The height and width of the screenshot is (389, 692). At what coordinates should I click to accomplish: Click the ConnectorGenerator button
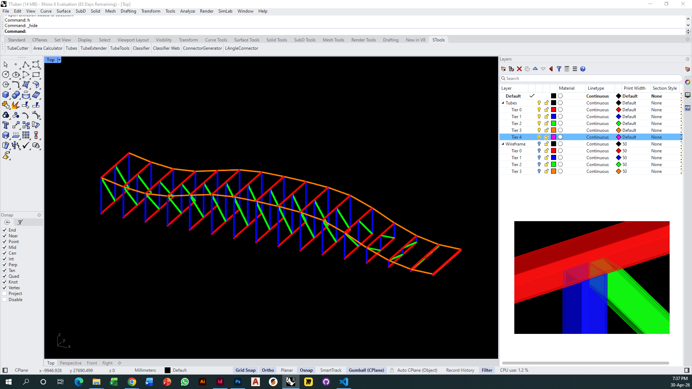(x=202, y=48)
